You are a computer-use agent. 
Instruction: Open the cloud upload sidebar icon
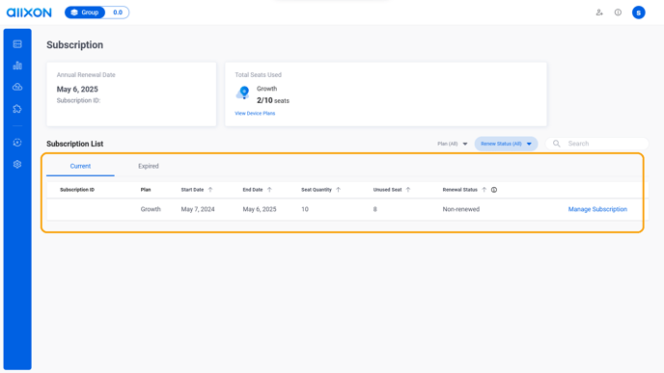click(x=17, y=87)
